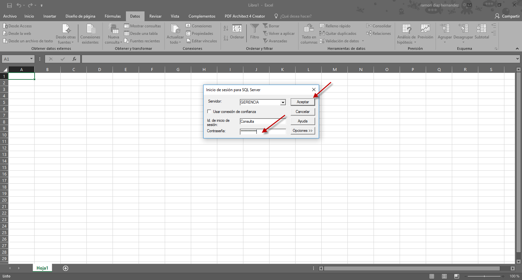522x280 pixels.
Task: Switch to the Revisar tab
Action: (155, 16)
